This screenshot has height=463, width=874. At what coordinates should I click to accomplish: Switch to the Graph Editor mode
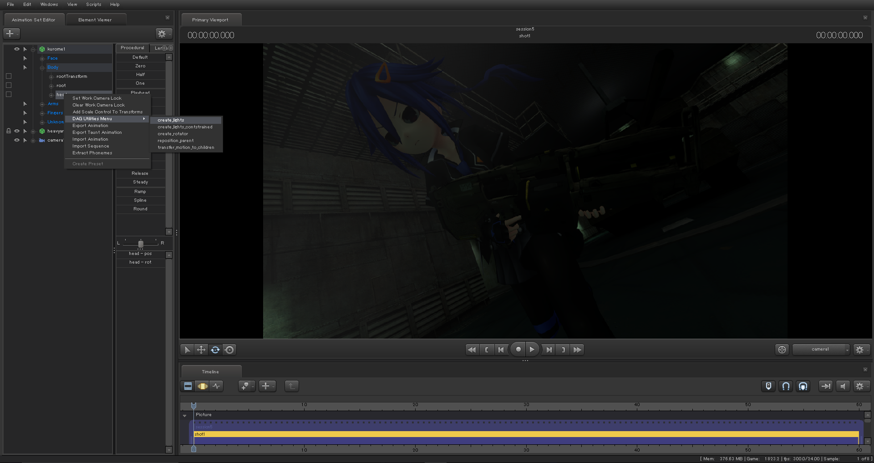[x=216, y=386]
